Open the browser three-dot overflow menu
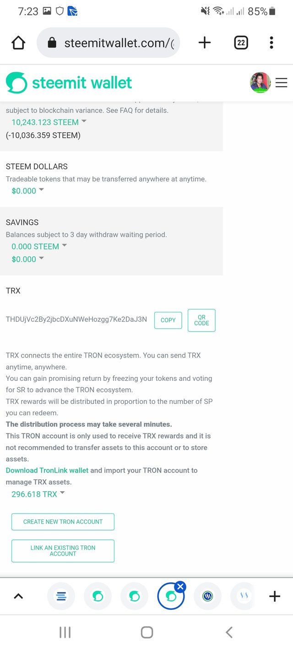This screenshot has width=293, height=651. point(271,43)
